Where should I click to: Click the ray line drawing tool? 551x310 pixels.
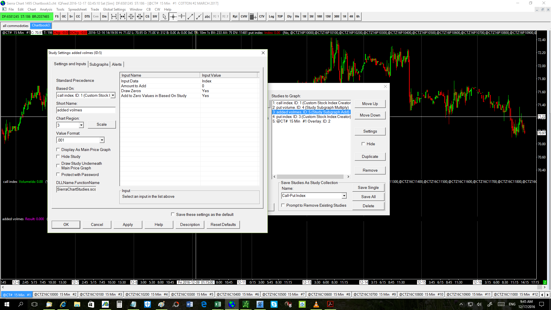click(x=199, y=17)
